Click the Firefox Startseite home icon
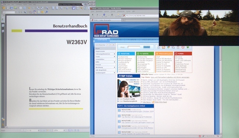This screenshot has width=239, height=138. pos(118,15)
